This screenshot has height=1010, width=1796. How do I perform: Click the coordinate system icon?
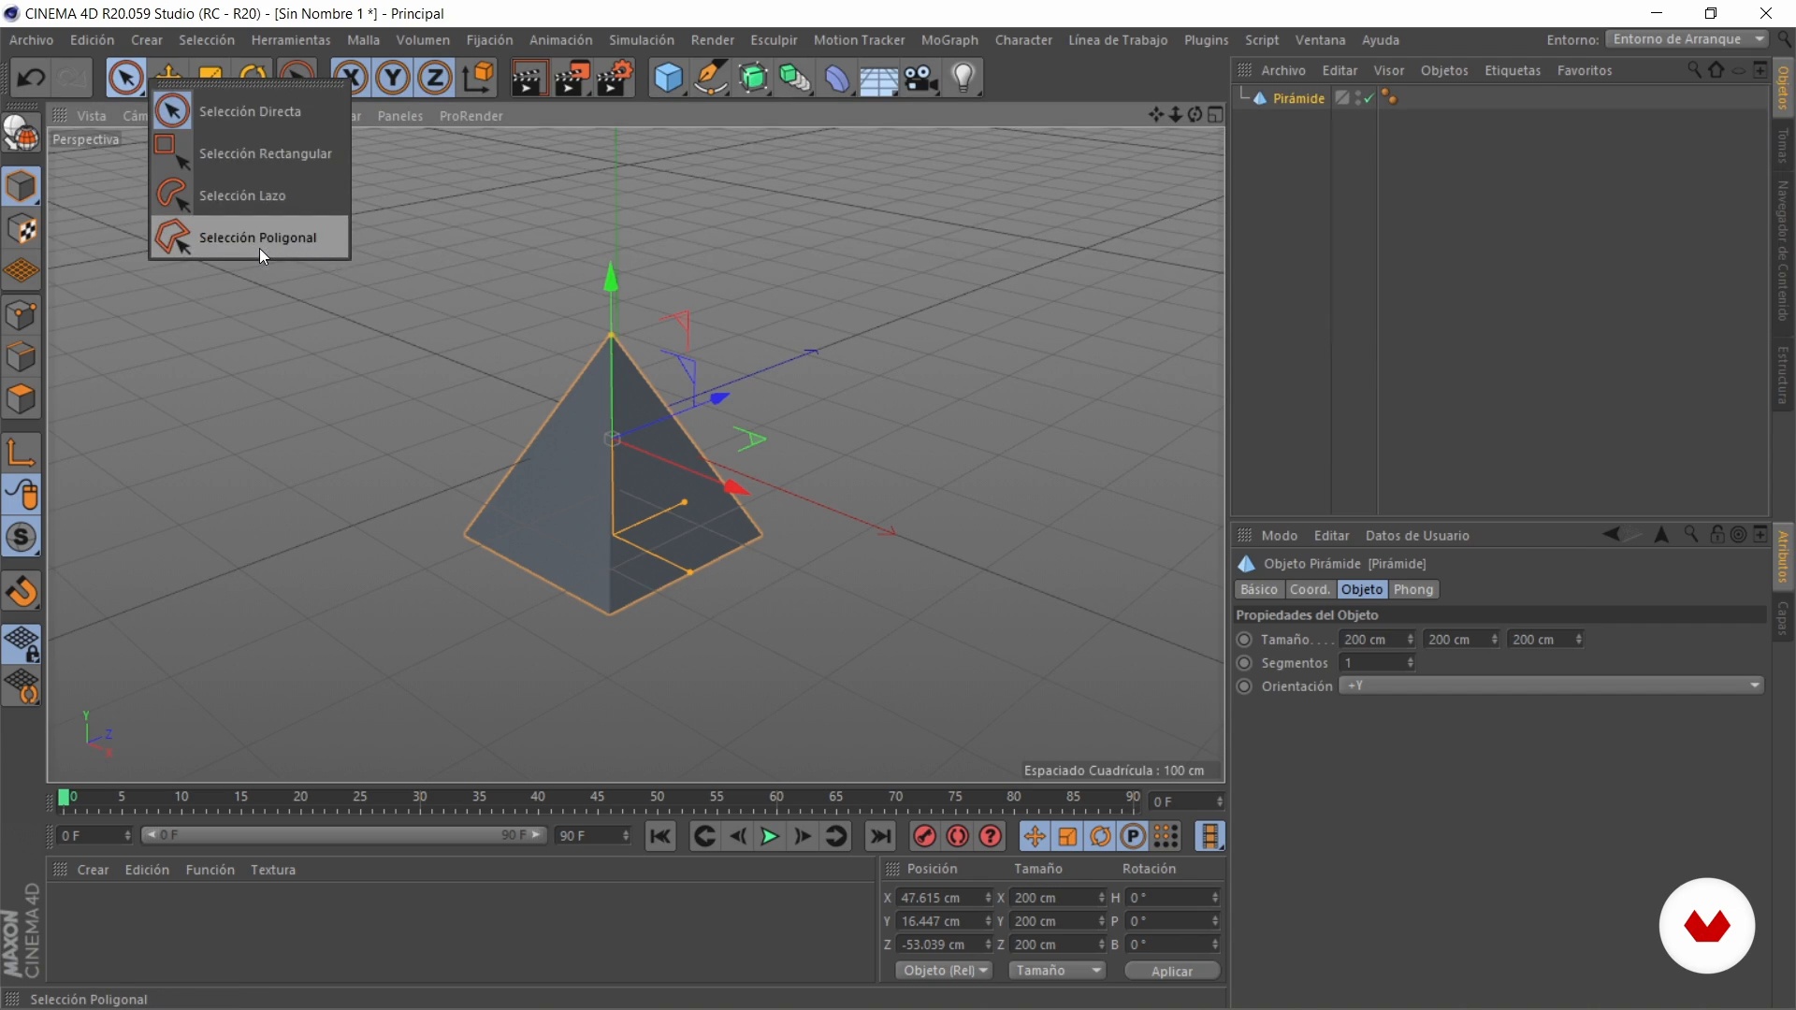point(478,78)
